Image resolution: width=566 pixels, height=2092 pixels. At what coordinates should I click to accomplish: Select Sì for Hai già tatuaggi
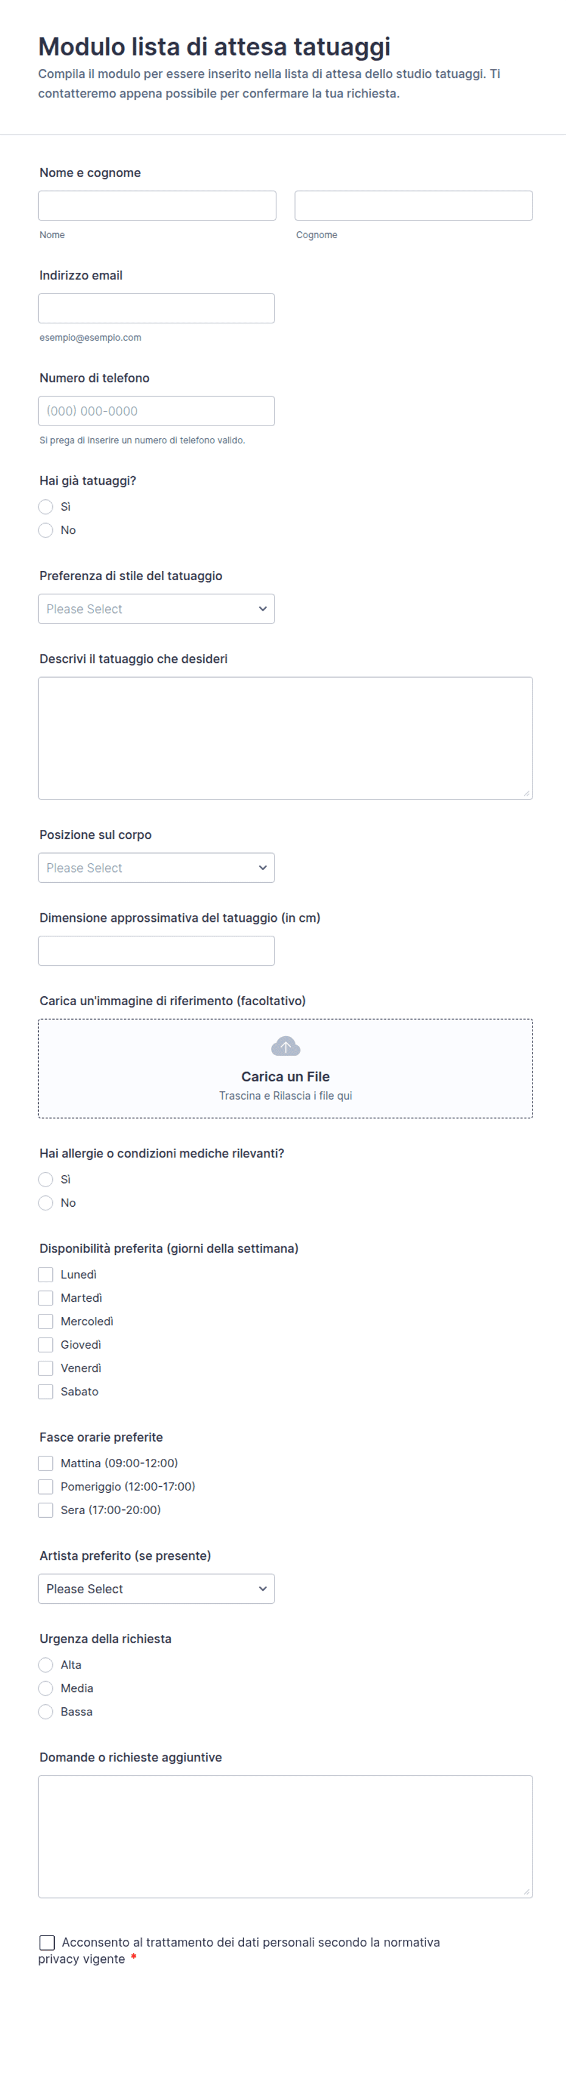click(x=46, y=507)
